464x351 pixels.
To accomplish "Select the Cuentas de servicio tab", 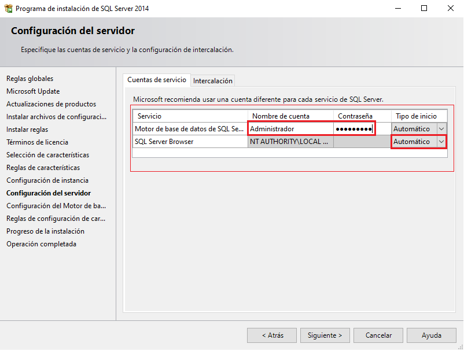I will [x=157, y=80].
